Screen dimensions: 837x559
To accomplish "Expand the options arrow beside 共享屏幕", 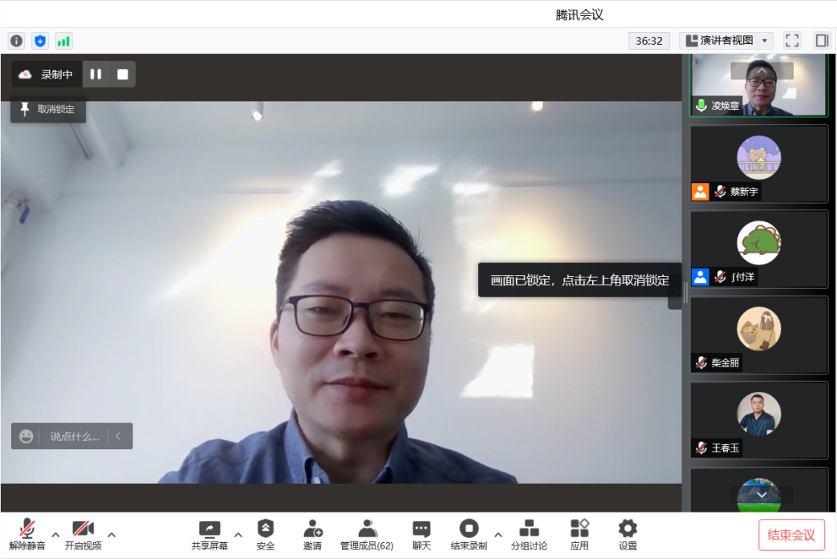I will tap(238, 534).
